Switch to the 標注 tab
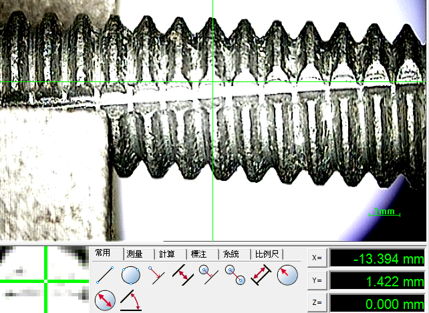The height and width of the screenshot is (313, 429). 199,254
